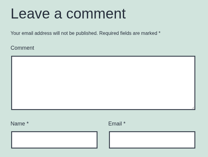Image resolution: width=208 pixels, height=157 pixels.
Task: Click the Email field label
Action: tap(115, 124)
